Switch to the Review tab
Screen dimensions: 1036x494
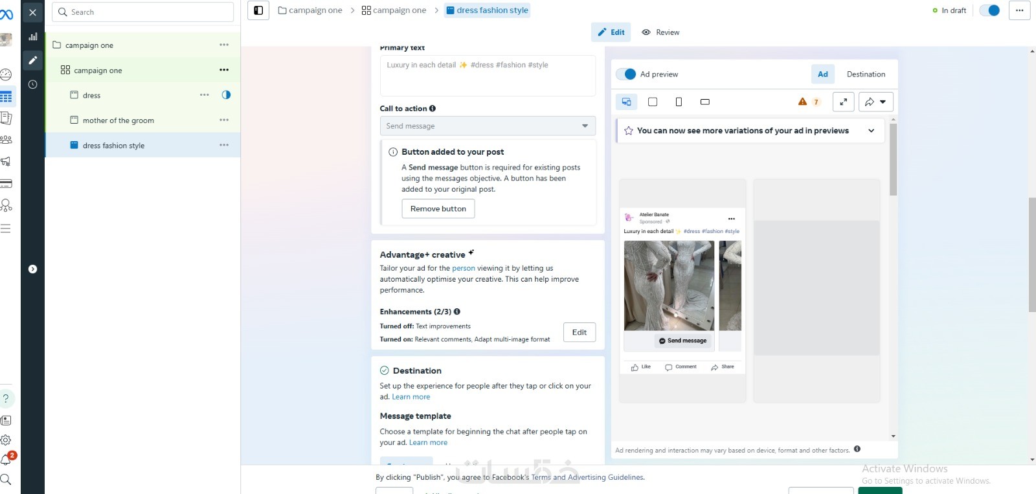coord(660,32)
